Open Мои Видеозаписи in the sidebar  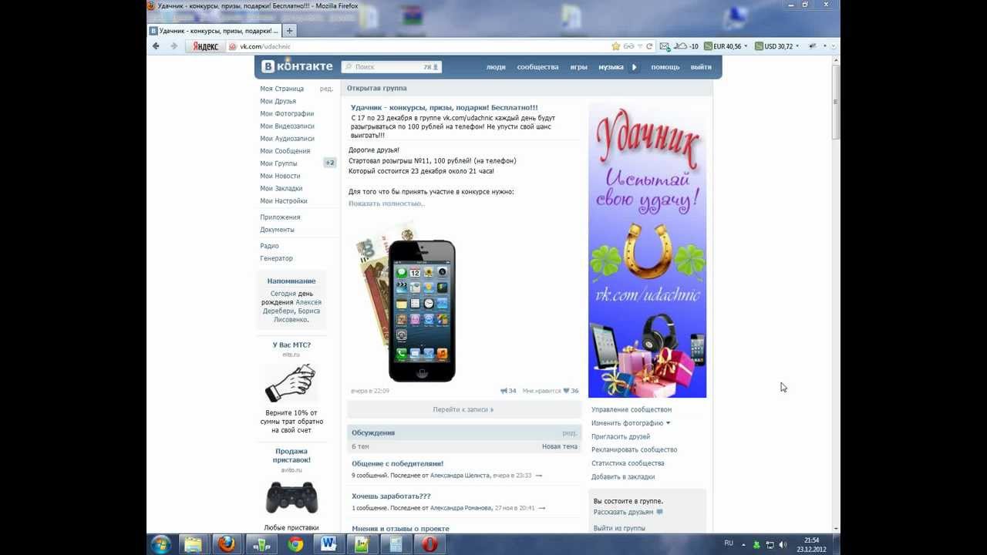point(287,126)
